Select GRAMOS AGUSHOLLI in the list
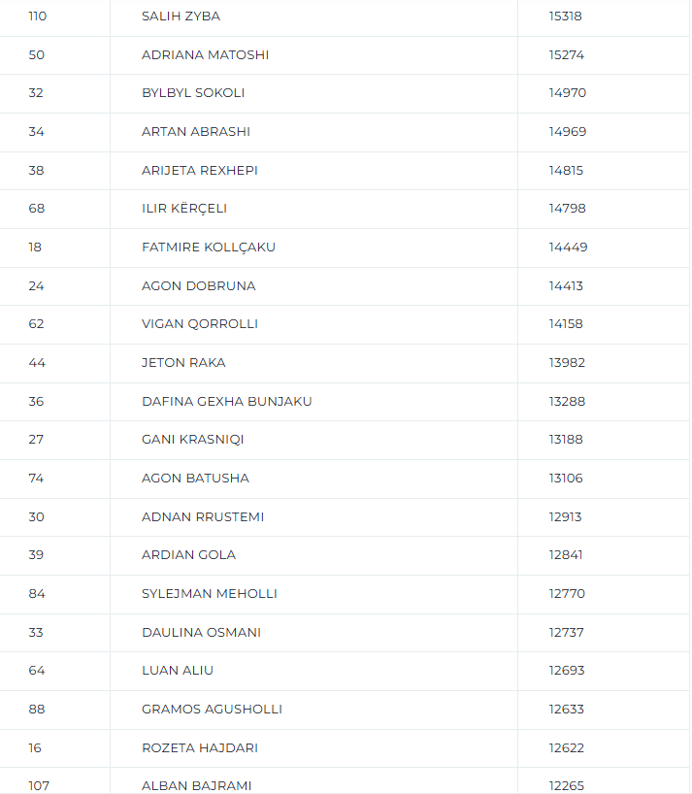Screen dimensions: 692x794 click(212, 709)
